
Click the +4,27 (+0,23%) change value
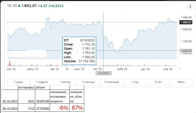pos(51,6)
